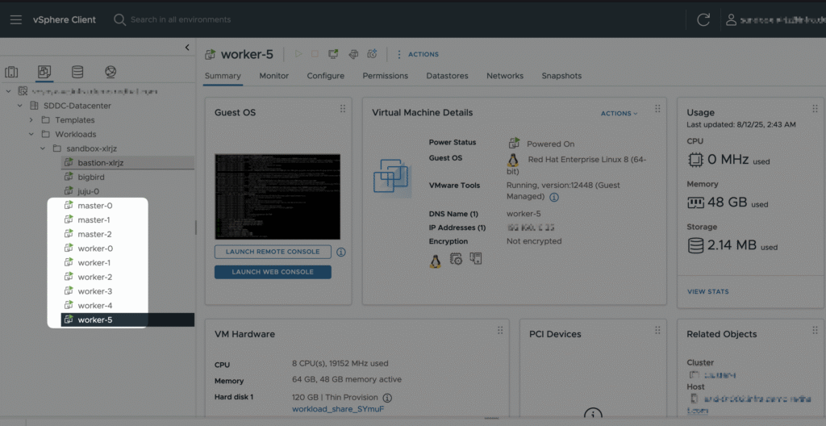Switch to Hosts and Clusters inventory view
826x426 pixels.
click(x=11, y=73)
